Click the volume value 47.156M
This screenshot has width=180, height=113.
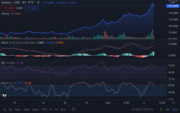[x=16, y=14]
